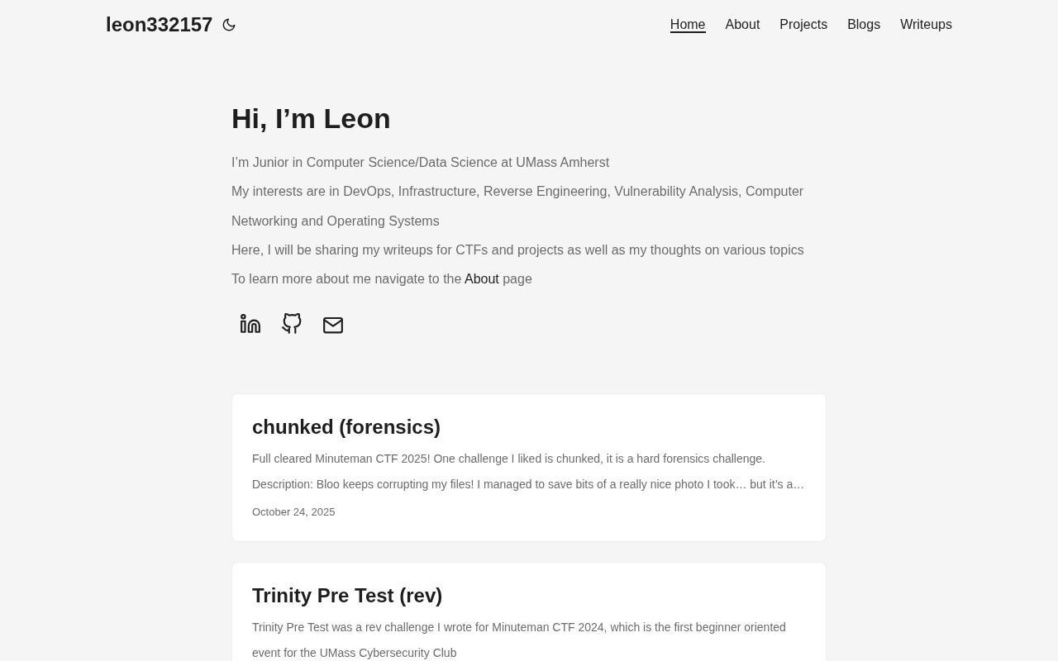Click the Hi, I'm Leon heading

tap(311, 119)
